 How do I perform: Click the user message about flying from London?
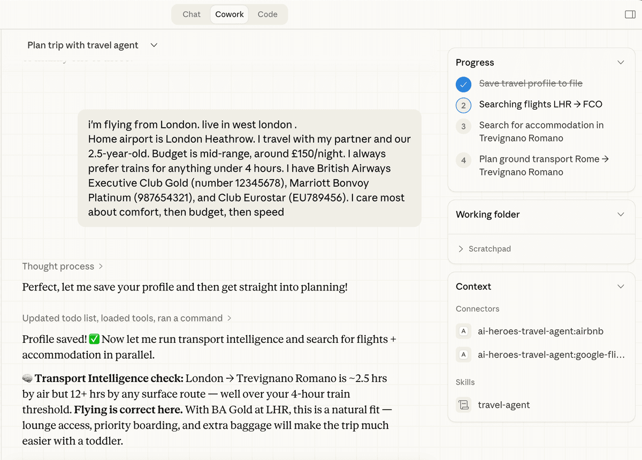249,168
